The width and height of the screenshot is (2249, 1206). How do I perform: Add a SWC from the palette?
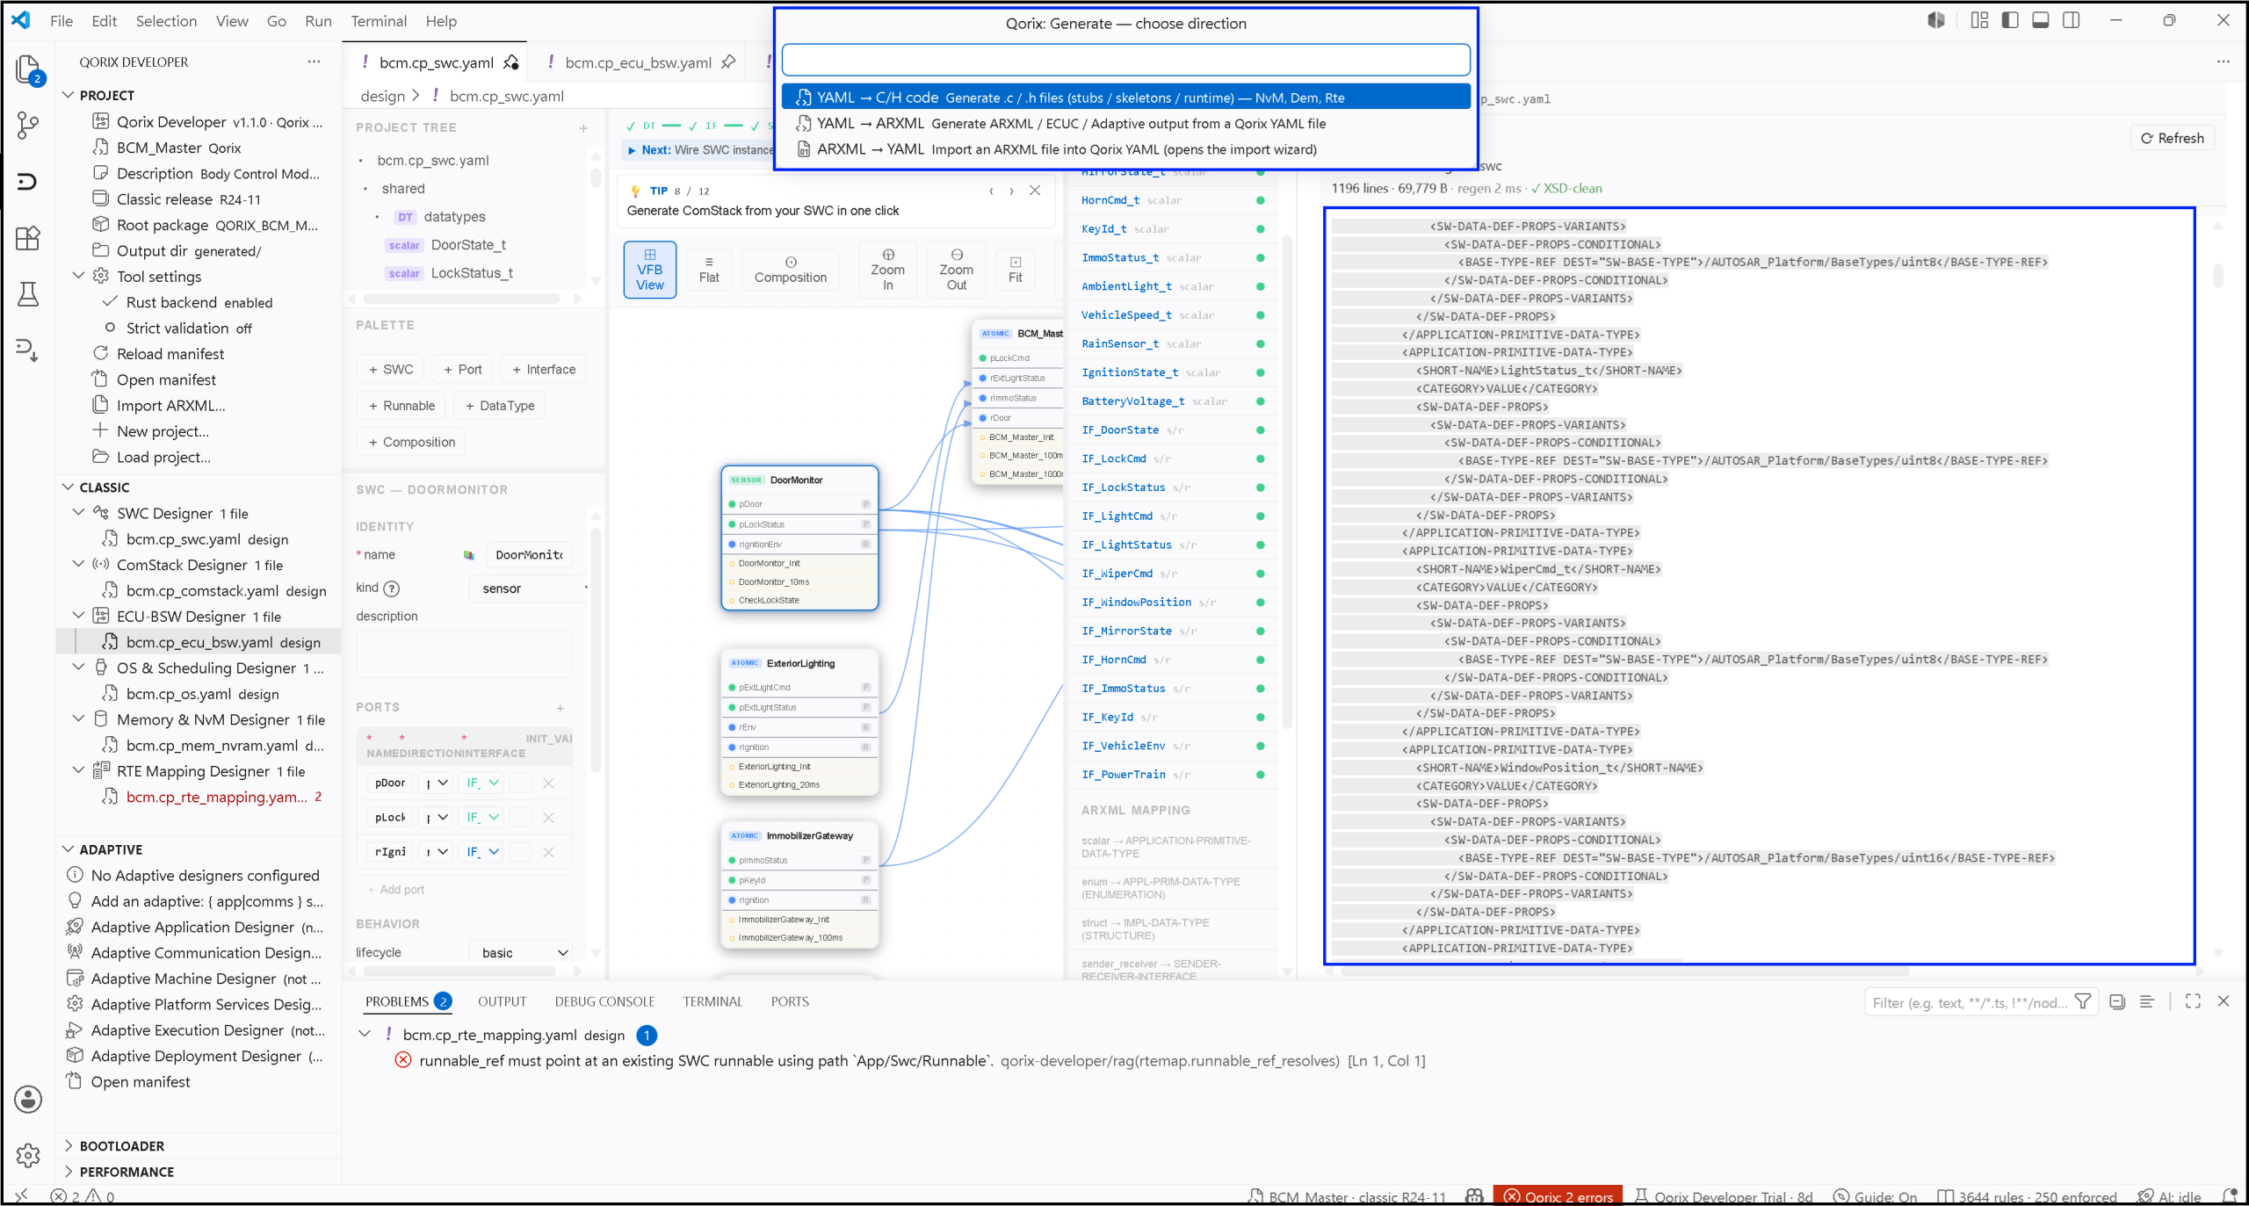pyautogui.click(x=391, y=370)
